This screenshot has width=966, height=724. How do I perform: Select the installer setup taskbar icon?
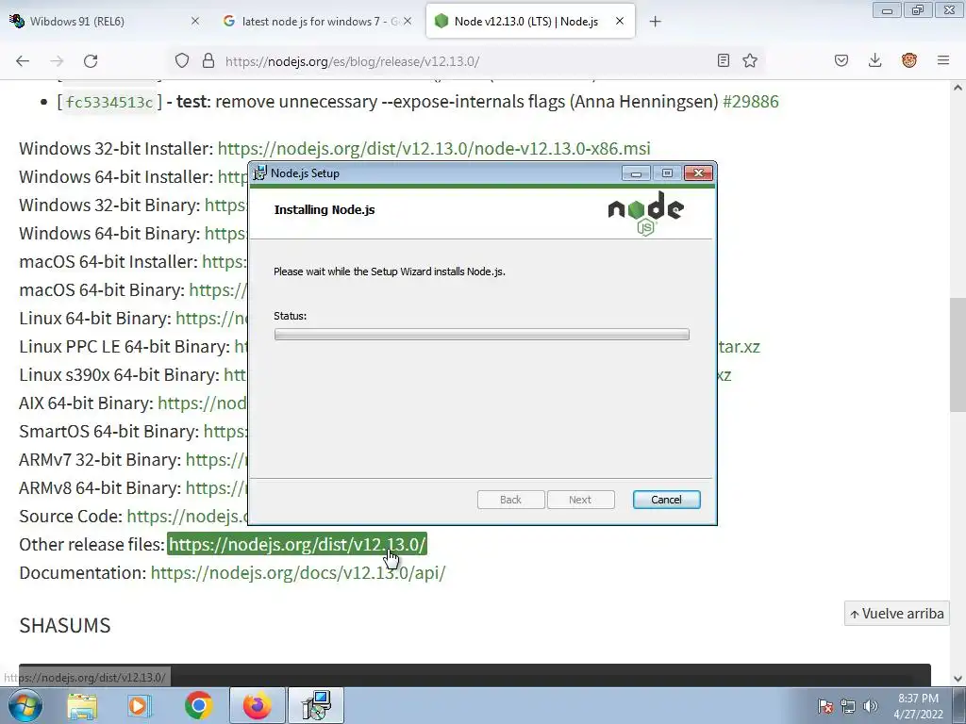(x=316, y=705)
